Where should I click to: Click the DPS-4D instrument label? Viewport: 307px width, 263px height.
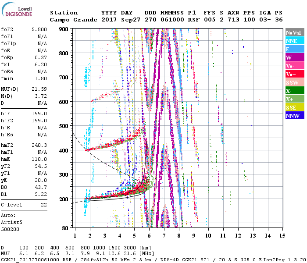click(x=169, y=259)
